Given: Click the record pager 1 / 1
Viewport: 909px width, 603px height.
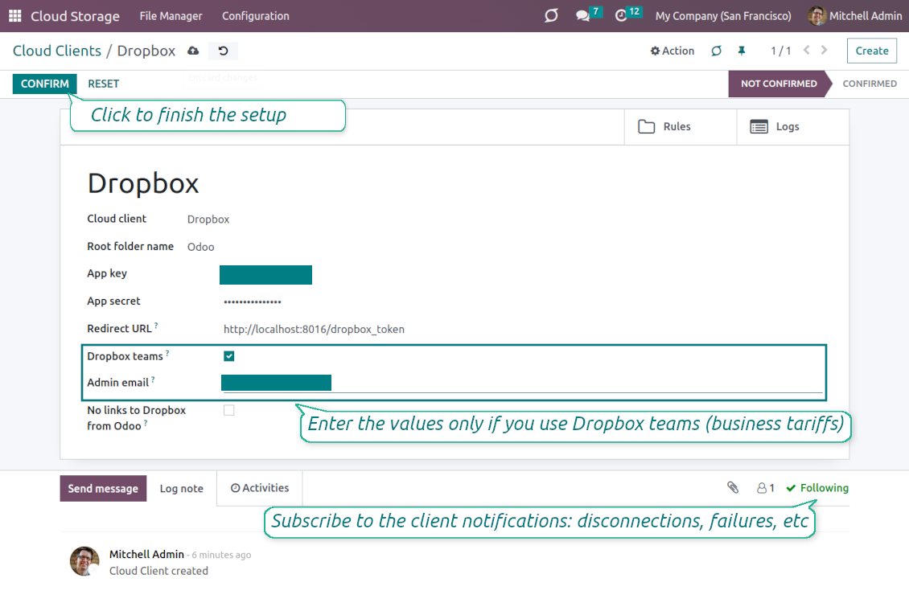Looking at the screenshot, I should (780, 51).
